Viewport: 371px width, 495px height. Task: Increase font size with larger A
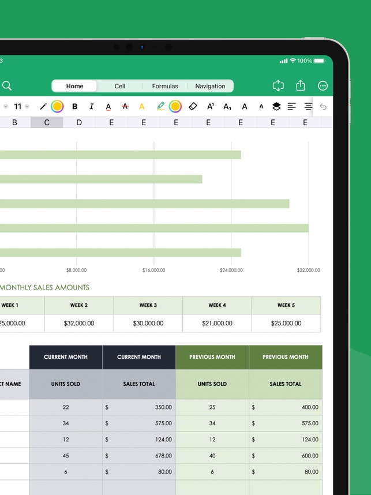(x=245, y=106)
